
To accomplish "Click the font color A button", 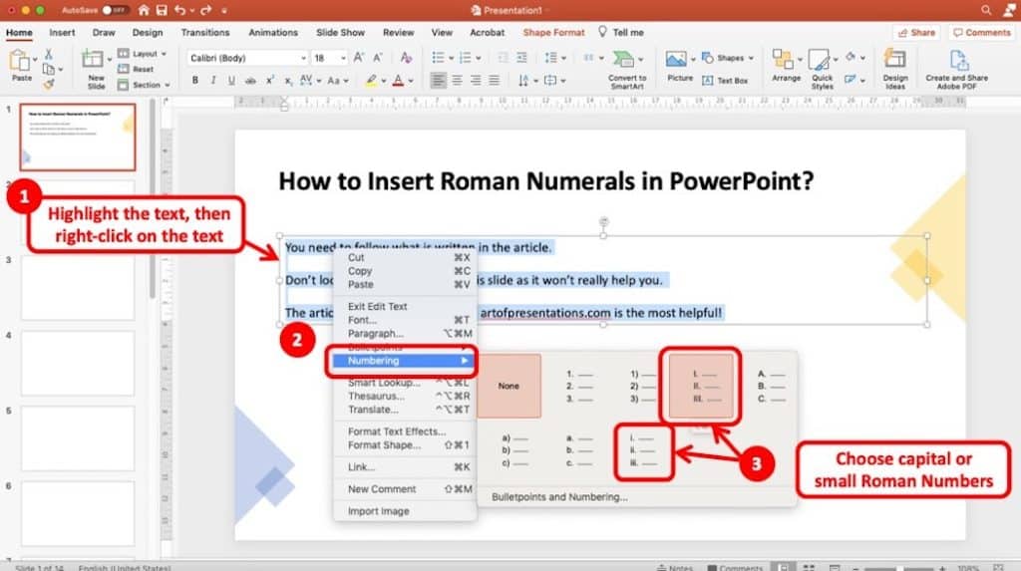I will [x=399, y=80].
